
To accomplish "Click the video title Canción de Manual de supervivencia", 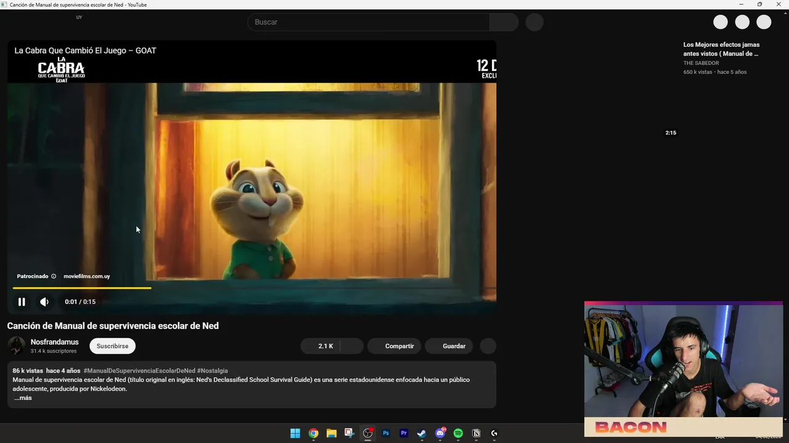I will click(113, 325).
